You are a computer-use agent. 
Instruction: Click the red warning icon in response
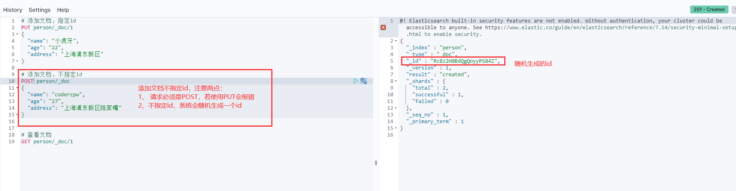[x=383, y=27]
